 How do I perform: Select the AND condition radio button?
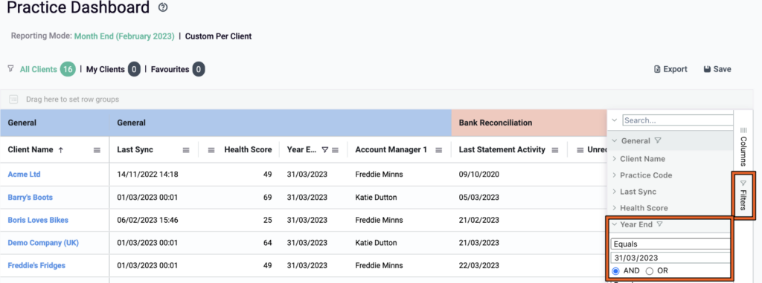pos(615,271)
